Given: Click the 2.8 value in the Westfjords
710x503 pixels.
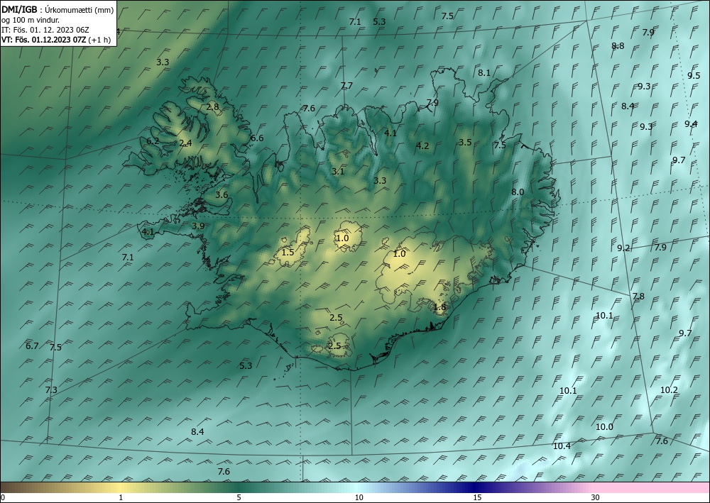Looking at the screenshot, I should [x=212, y=106].
